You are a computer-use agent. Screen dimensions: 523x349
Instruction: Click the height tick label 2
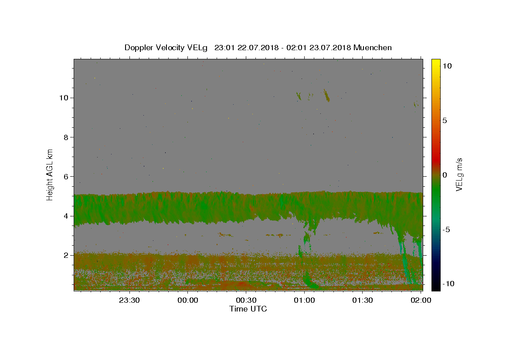[66, 255]
